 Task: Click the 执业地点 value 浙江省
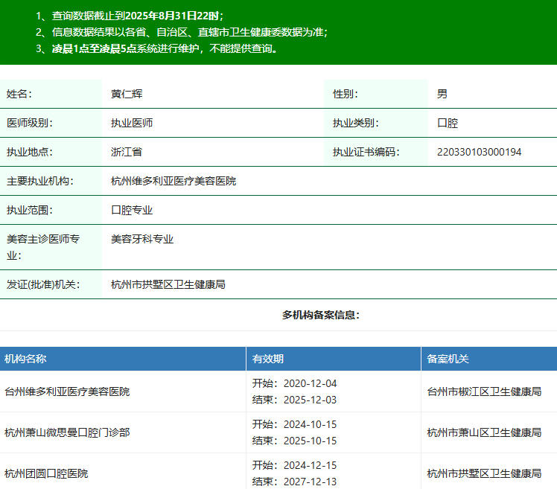(x=127, y=152)
